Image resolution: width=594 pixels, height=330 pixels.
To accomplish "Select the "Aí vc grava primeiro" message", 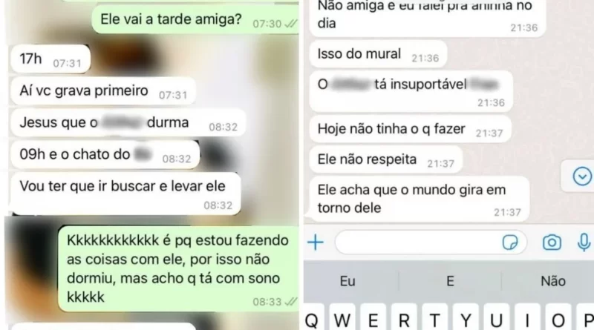I will point(103,91).
